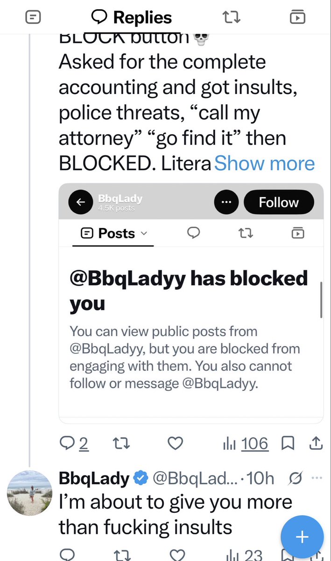
Task: Tap back arrow in embedded BbqLady screenshot
Action: tap(81, 202)
